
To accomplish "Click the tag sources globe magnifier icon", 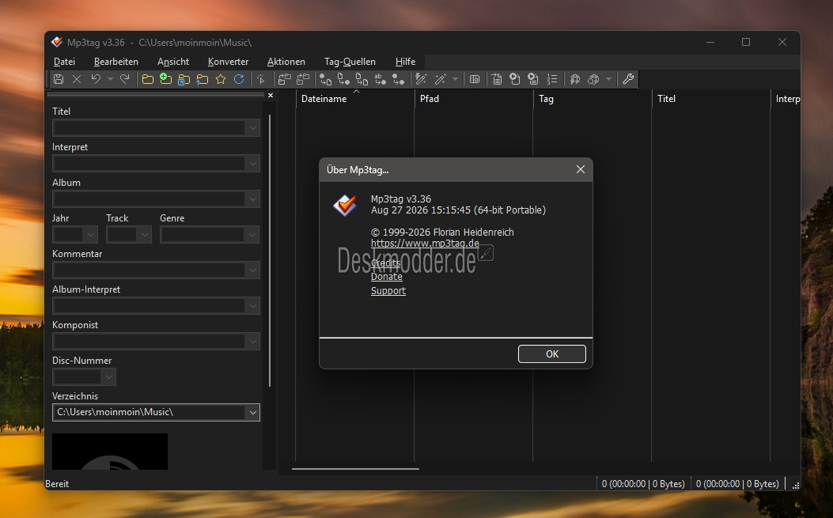I will click(593, 79).
